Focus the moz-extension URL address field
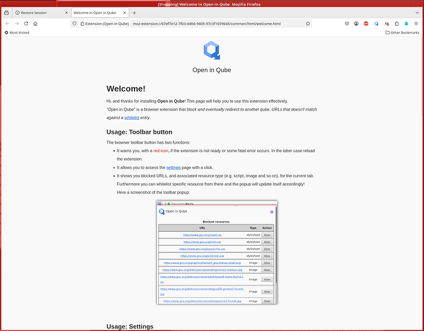The width and height of the screenshot is (424, 331). [x=207, y=24]
